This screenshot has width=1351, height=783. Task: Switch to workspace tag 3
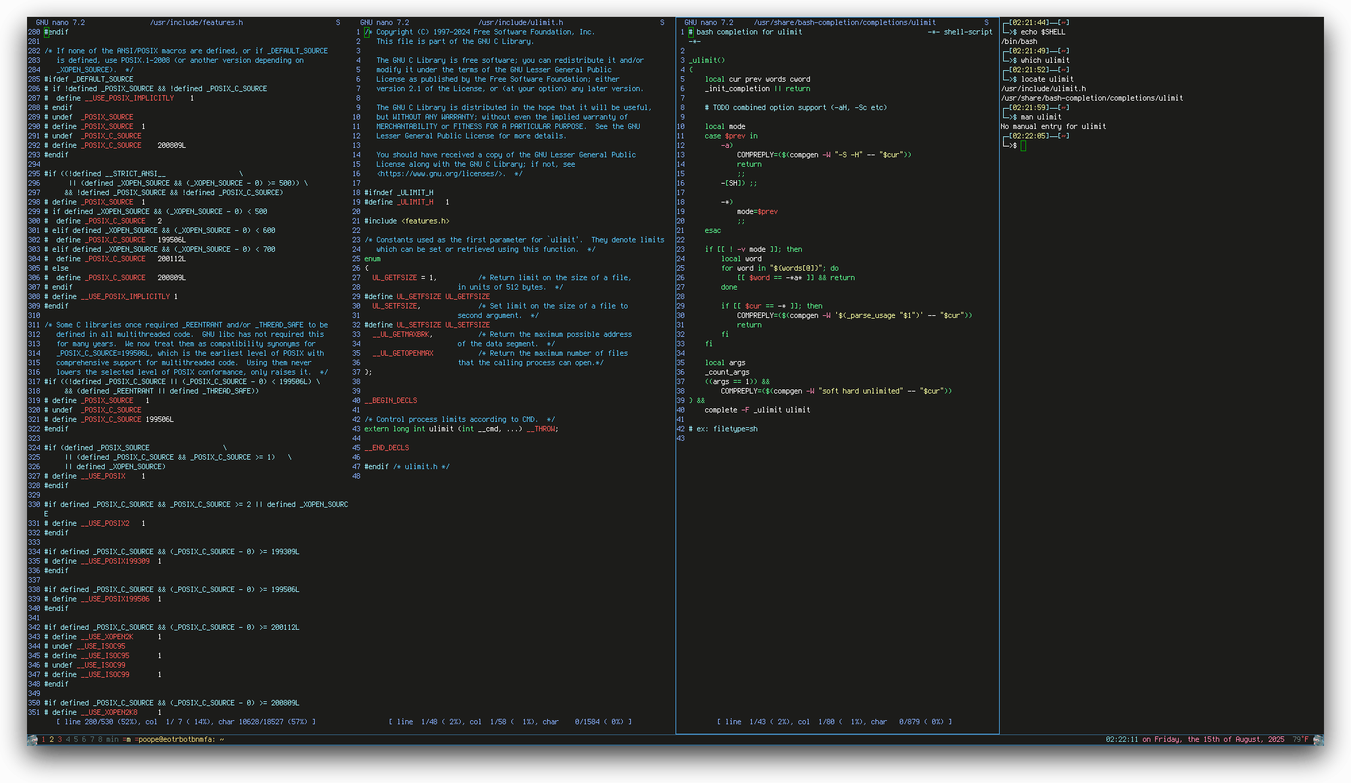tap(59, 740)
